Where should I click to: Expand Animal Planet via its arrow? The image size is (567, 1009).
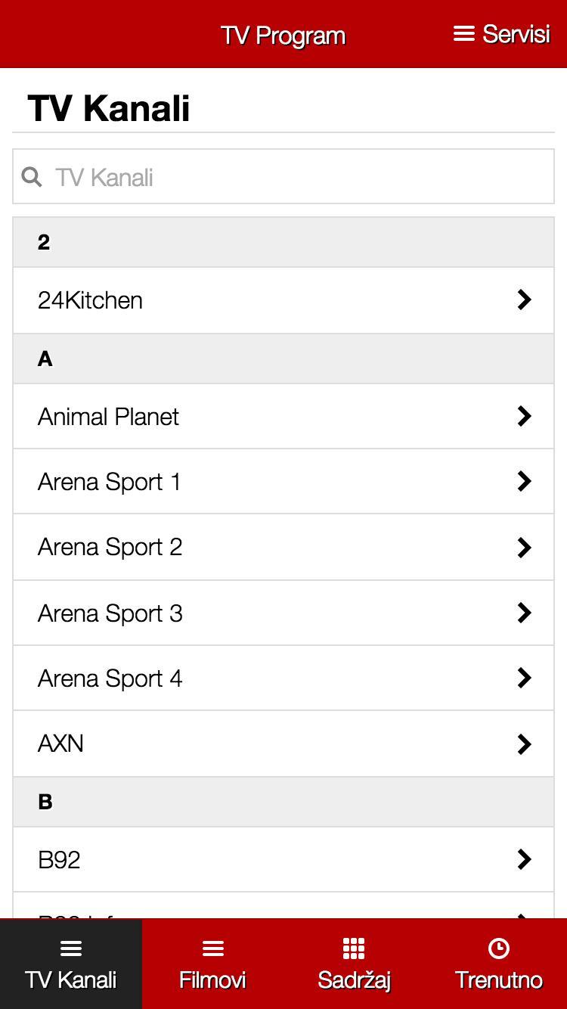(x=524, y=416)
